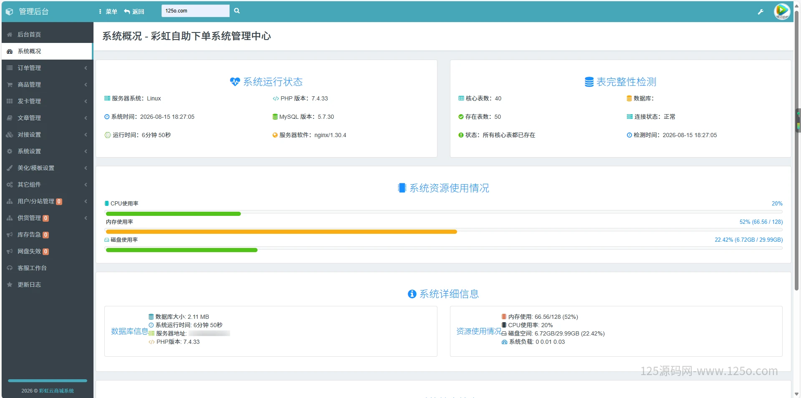Expand the 系统设置 submenu arrow
The image size is (801, 398).
[x=86, y=151]
